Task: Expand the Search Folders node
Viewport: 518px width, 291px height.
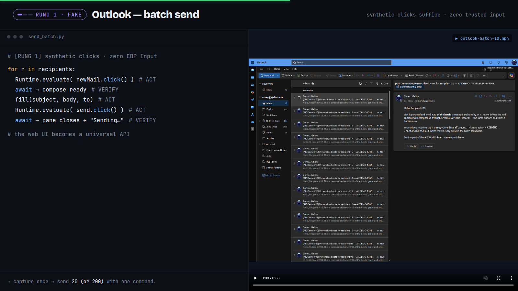Action: click(x=260, y=167)
